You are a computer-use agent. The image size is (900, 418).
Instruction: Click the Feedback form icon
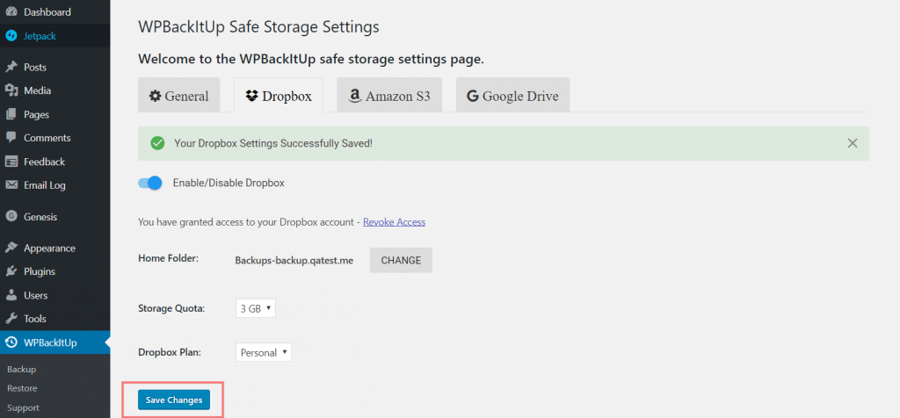point(11,162)
